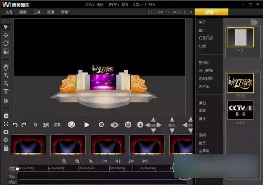
Task: Click the redo arrow
Action: tap(24, 125)
